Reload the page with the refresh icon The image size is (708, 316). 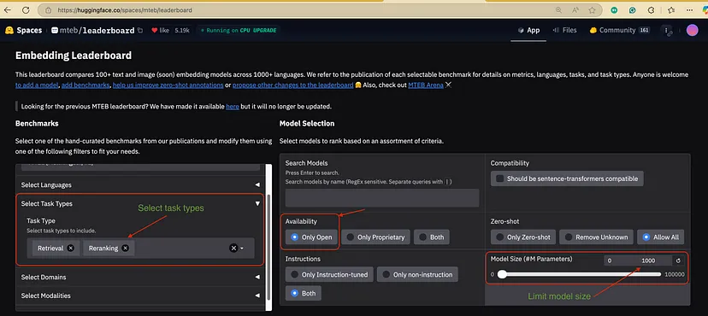26,10
